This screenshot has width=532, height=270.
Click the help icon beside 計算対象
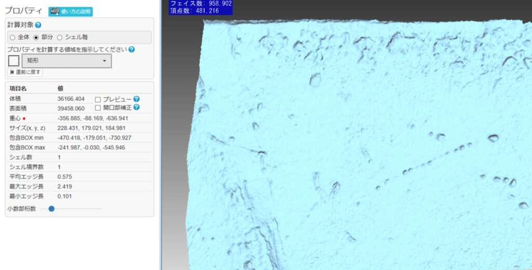click(38, 25)
